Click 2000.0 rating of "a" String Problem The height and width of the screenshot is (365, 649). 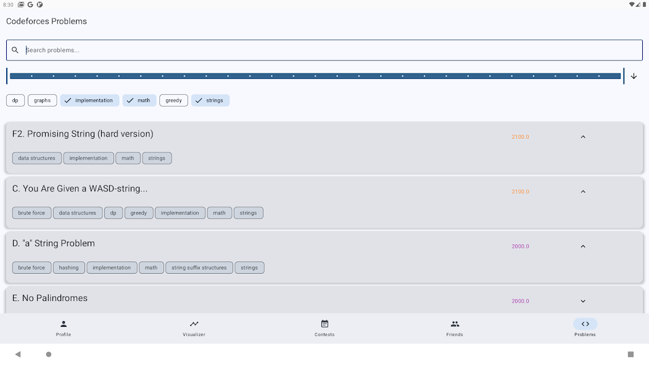[520, 246]
